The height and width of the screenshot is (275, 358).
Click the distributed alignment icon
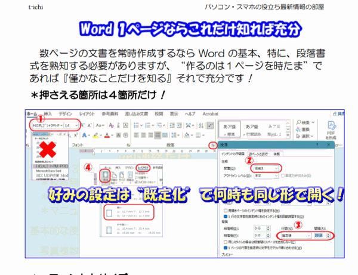pyautogui.click(x=165, y=135)
